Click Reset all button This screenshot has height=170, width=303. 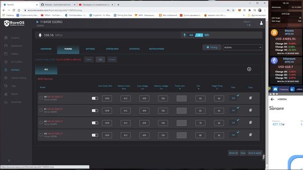[233, 153]
